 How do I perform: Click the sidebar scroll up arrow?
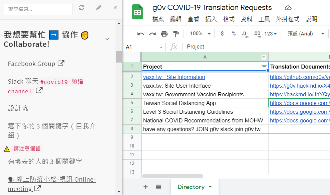pyautogui.click(x=119, y=23)
